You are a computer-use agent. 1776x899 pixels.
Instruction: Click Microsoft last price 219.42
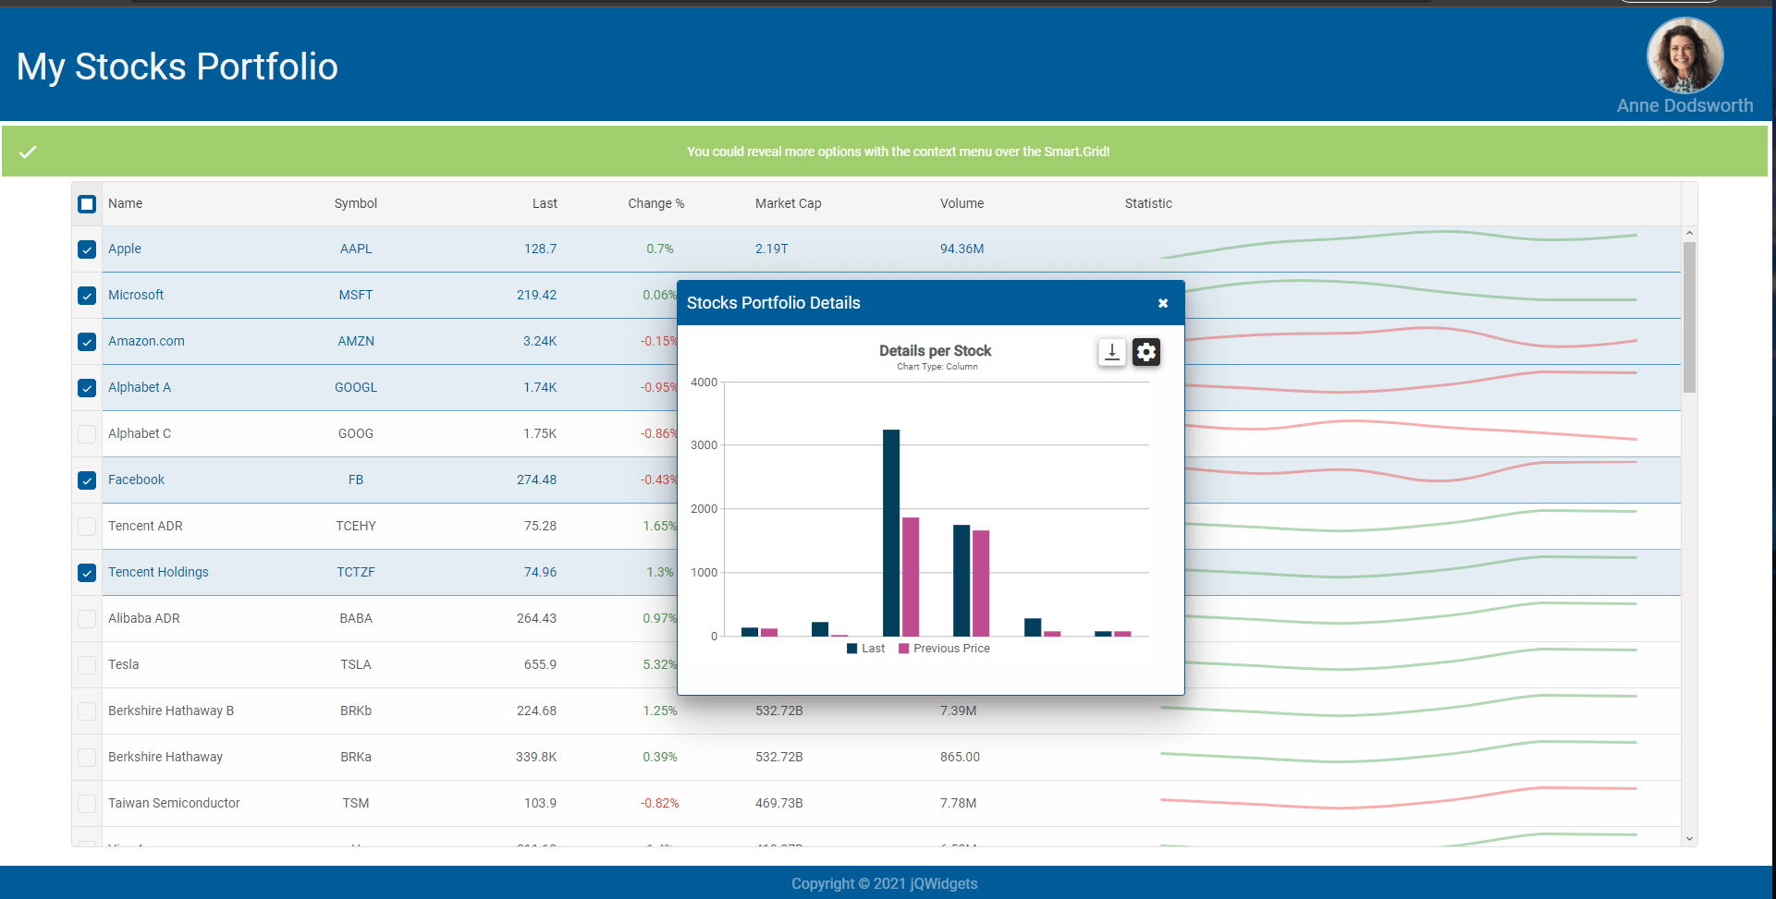click(x=536, y=295)
